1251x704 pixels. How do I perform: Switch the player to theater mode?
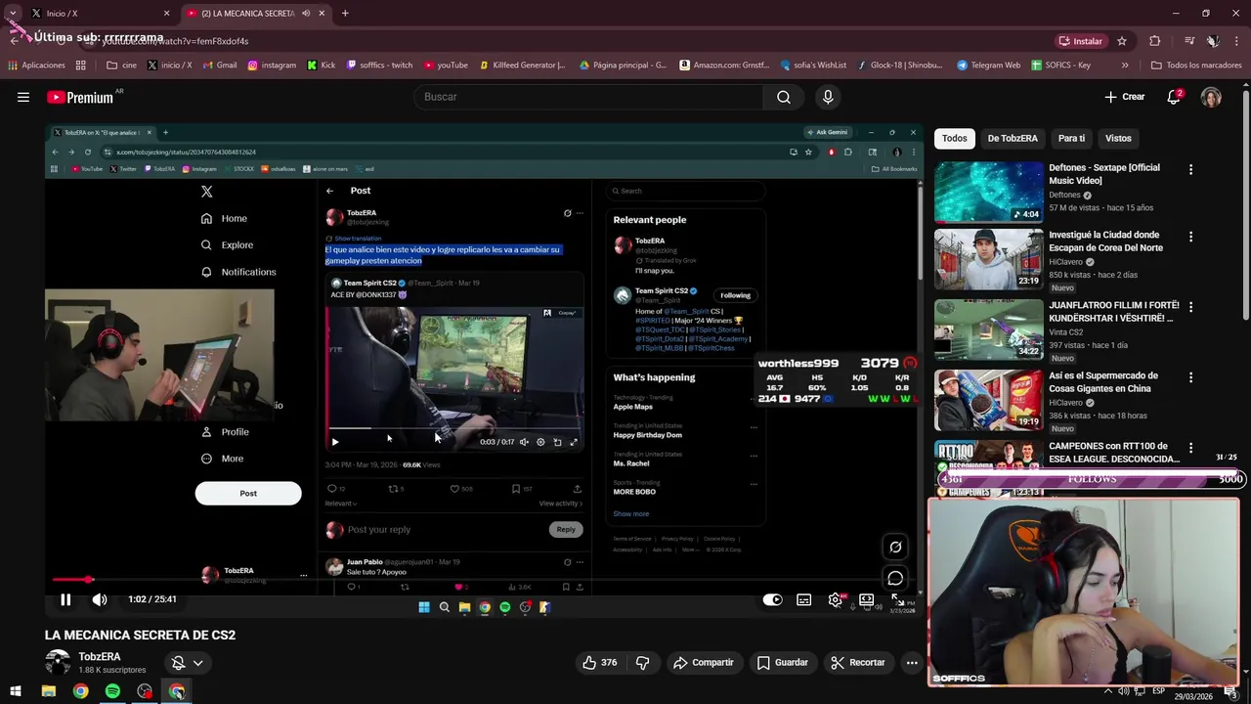pos(866,599)
